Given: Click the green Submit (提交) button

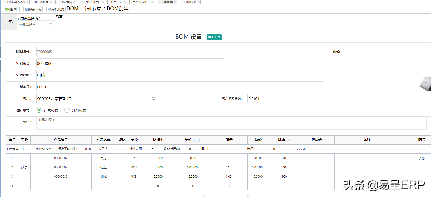Looking at the screenshot, I should pyautogui.click(x=11, y=9).
